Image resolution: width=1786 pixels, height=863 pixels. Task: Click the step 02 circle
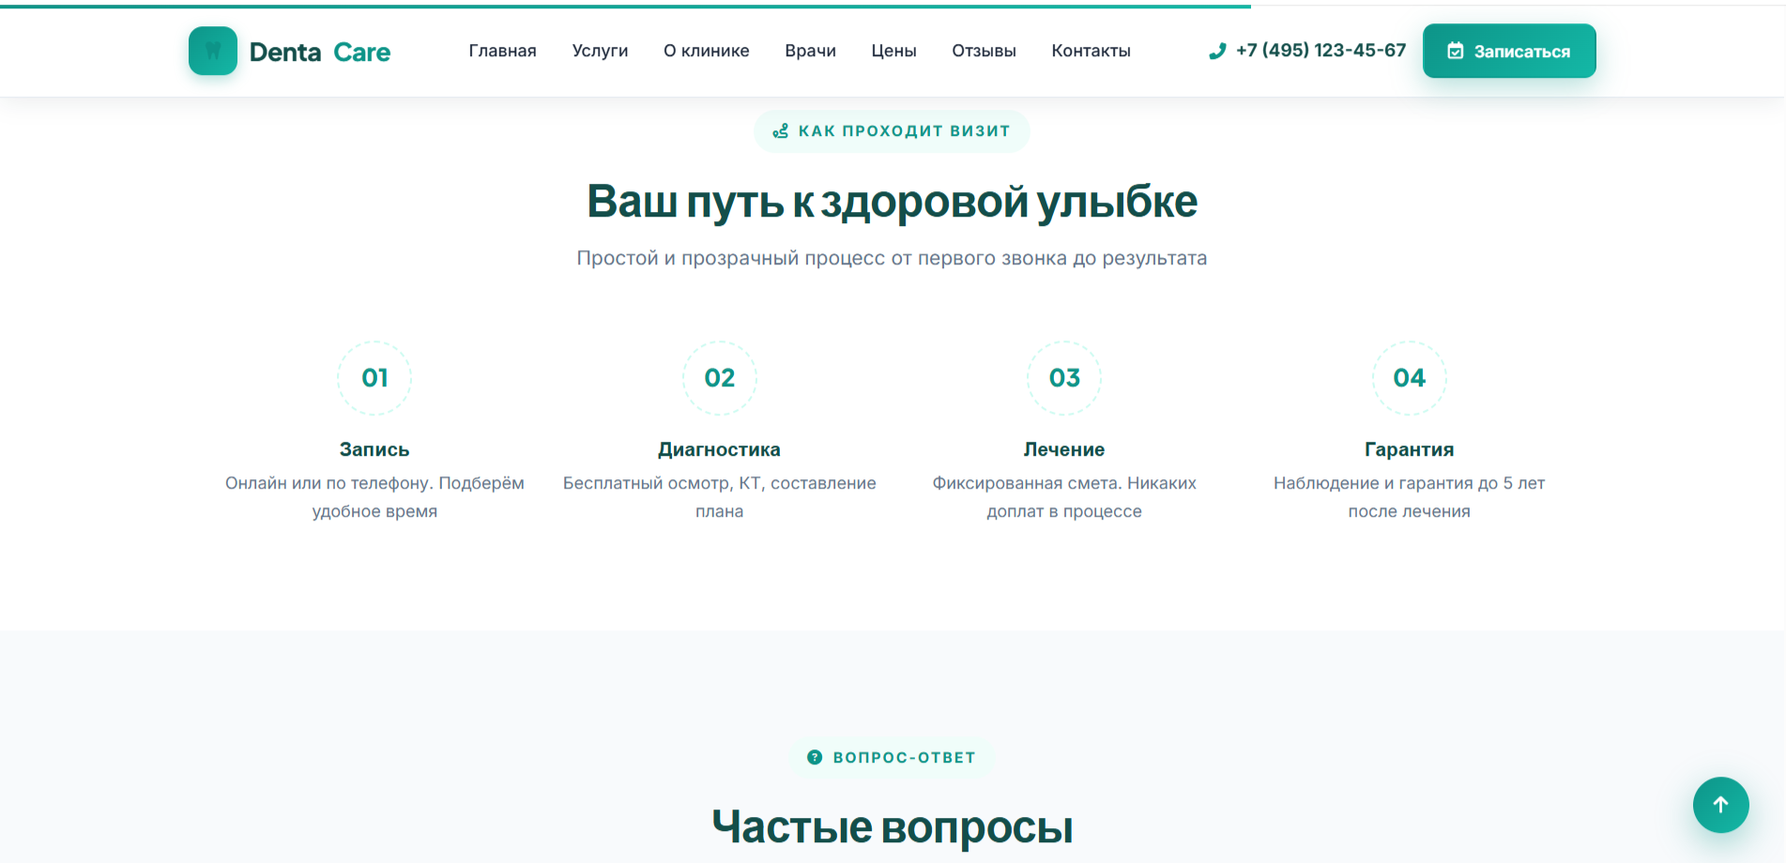coord(719,378)
